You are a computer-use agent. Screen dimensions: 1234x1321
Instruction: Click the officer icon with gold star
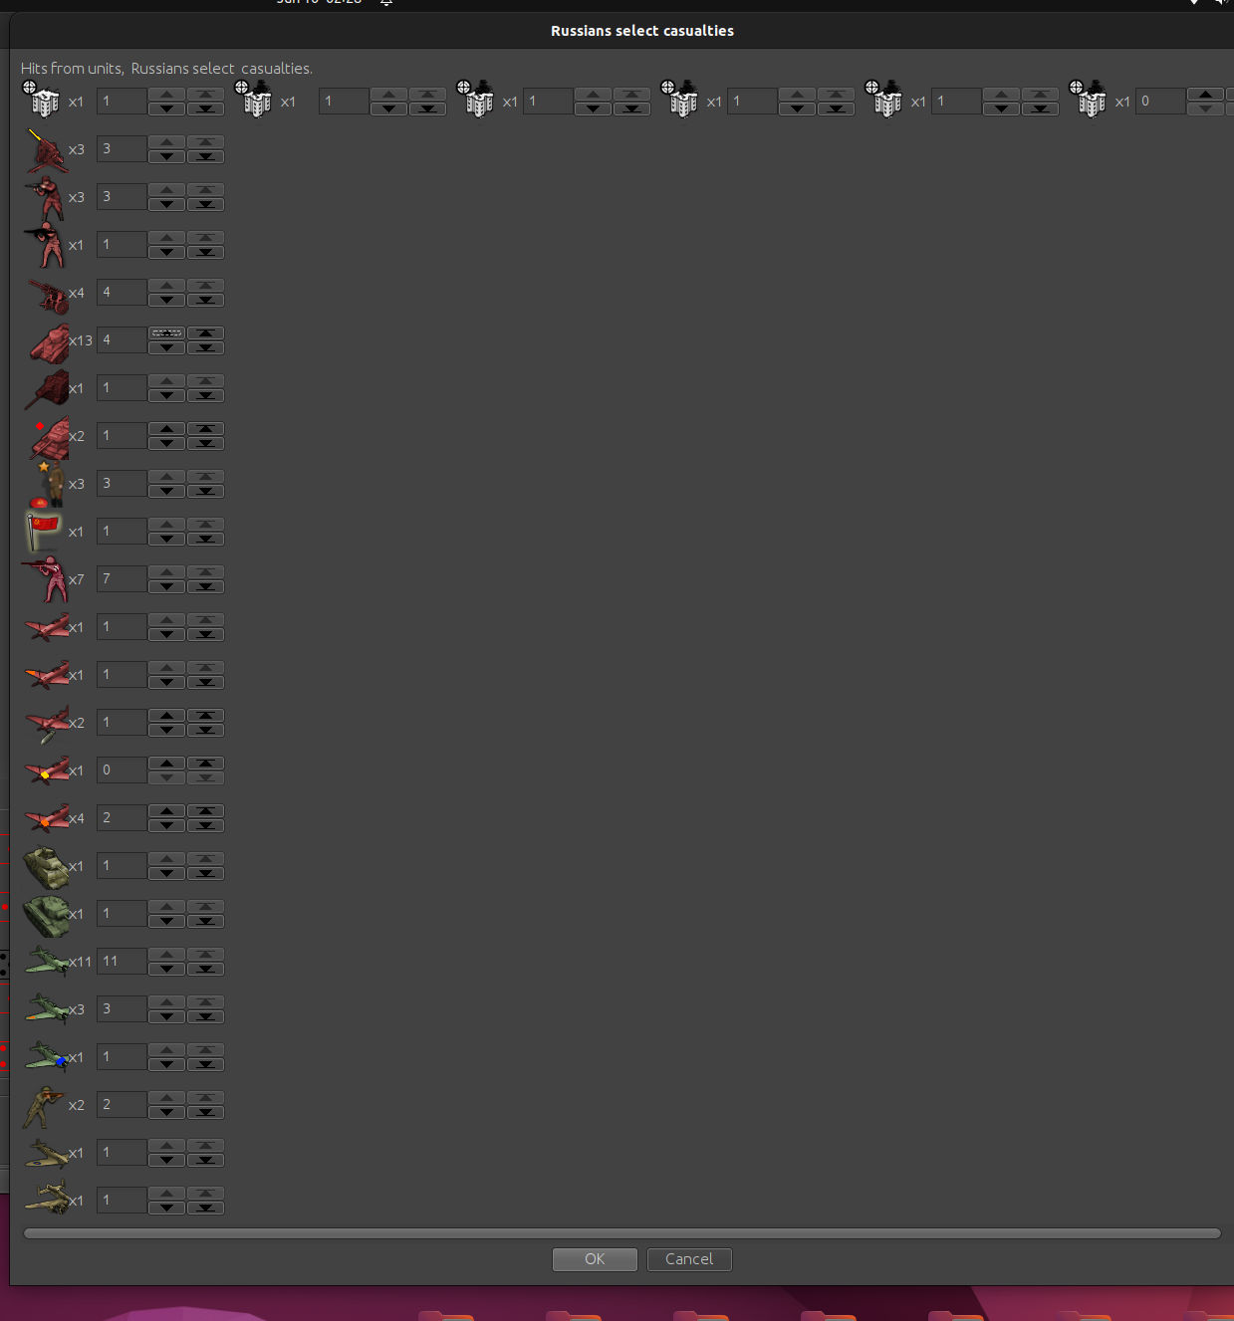point(48,484)
